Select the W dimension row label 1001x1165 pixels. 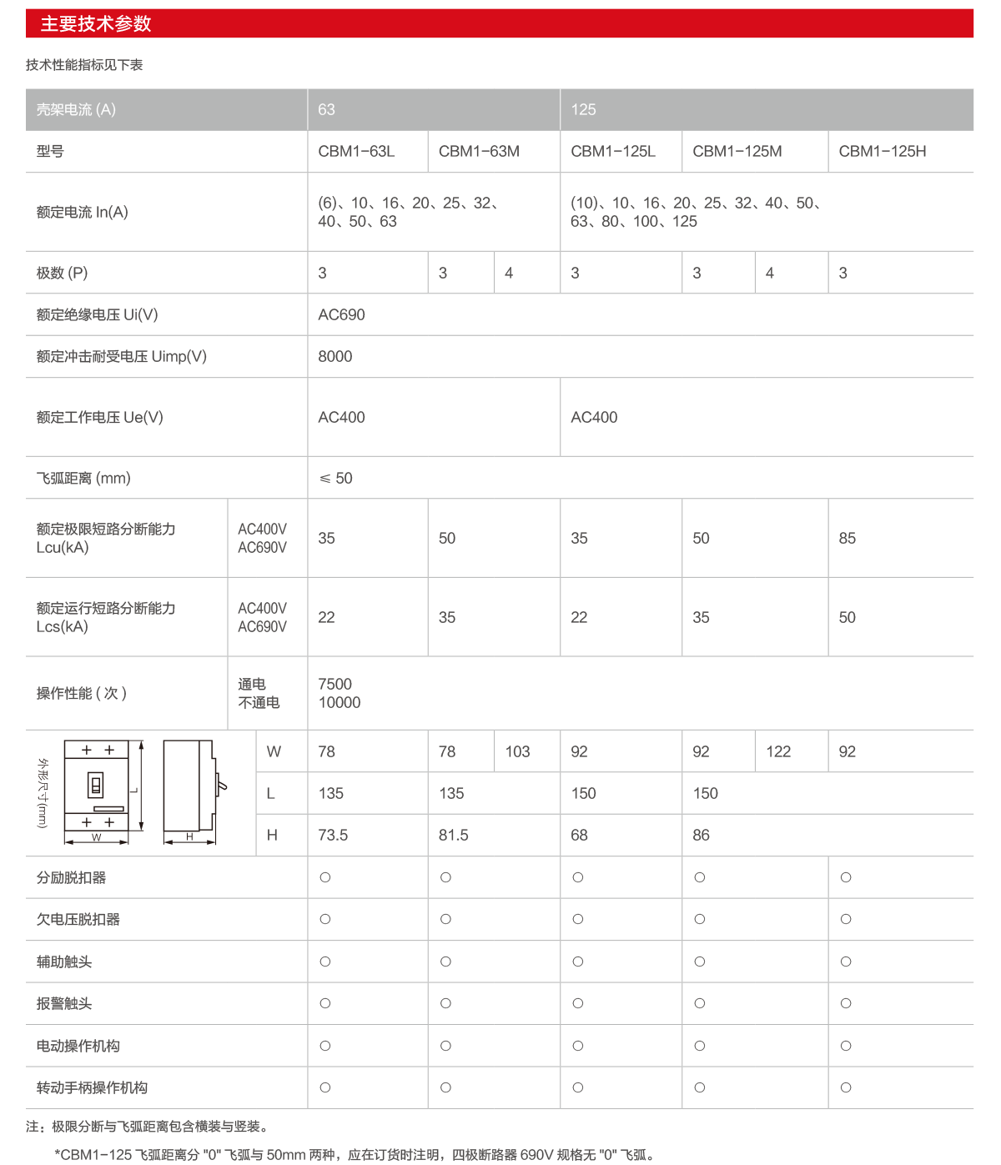coord(274,751)
